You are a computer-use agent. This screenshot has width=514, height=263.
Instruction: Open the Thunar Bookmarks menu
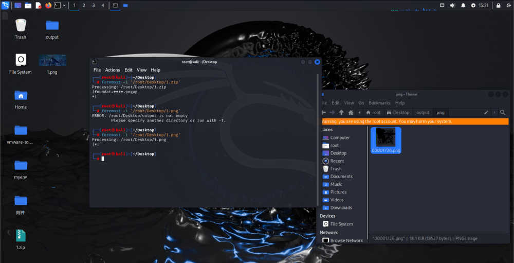(x=380, y=103)
